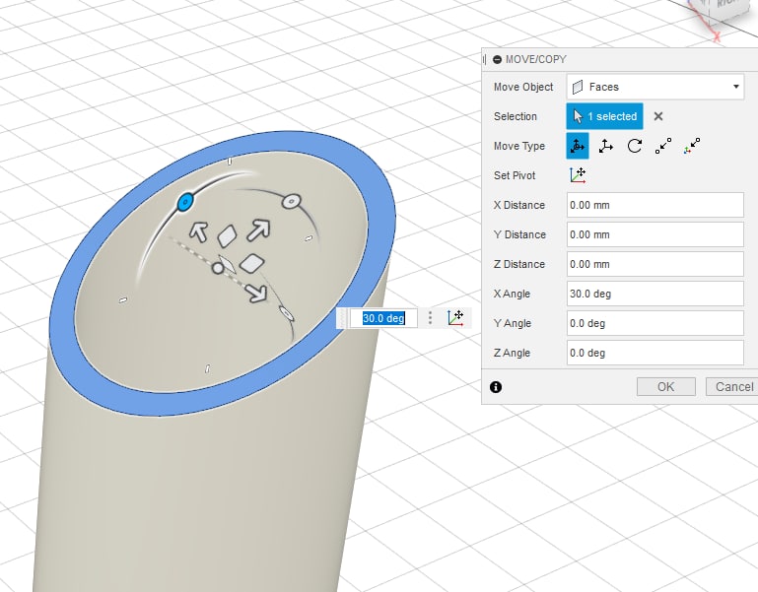The width and height of the screenshot is (758, 592).
Task: Click the Z Angle input field
Action: pyautogui.click(x=655, y=353)
